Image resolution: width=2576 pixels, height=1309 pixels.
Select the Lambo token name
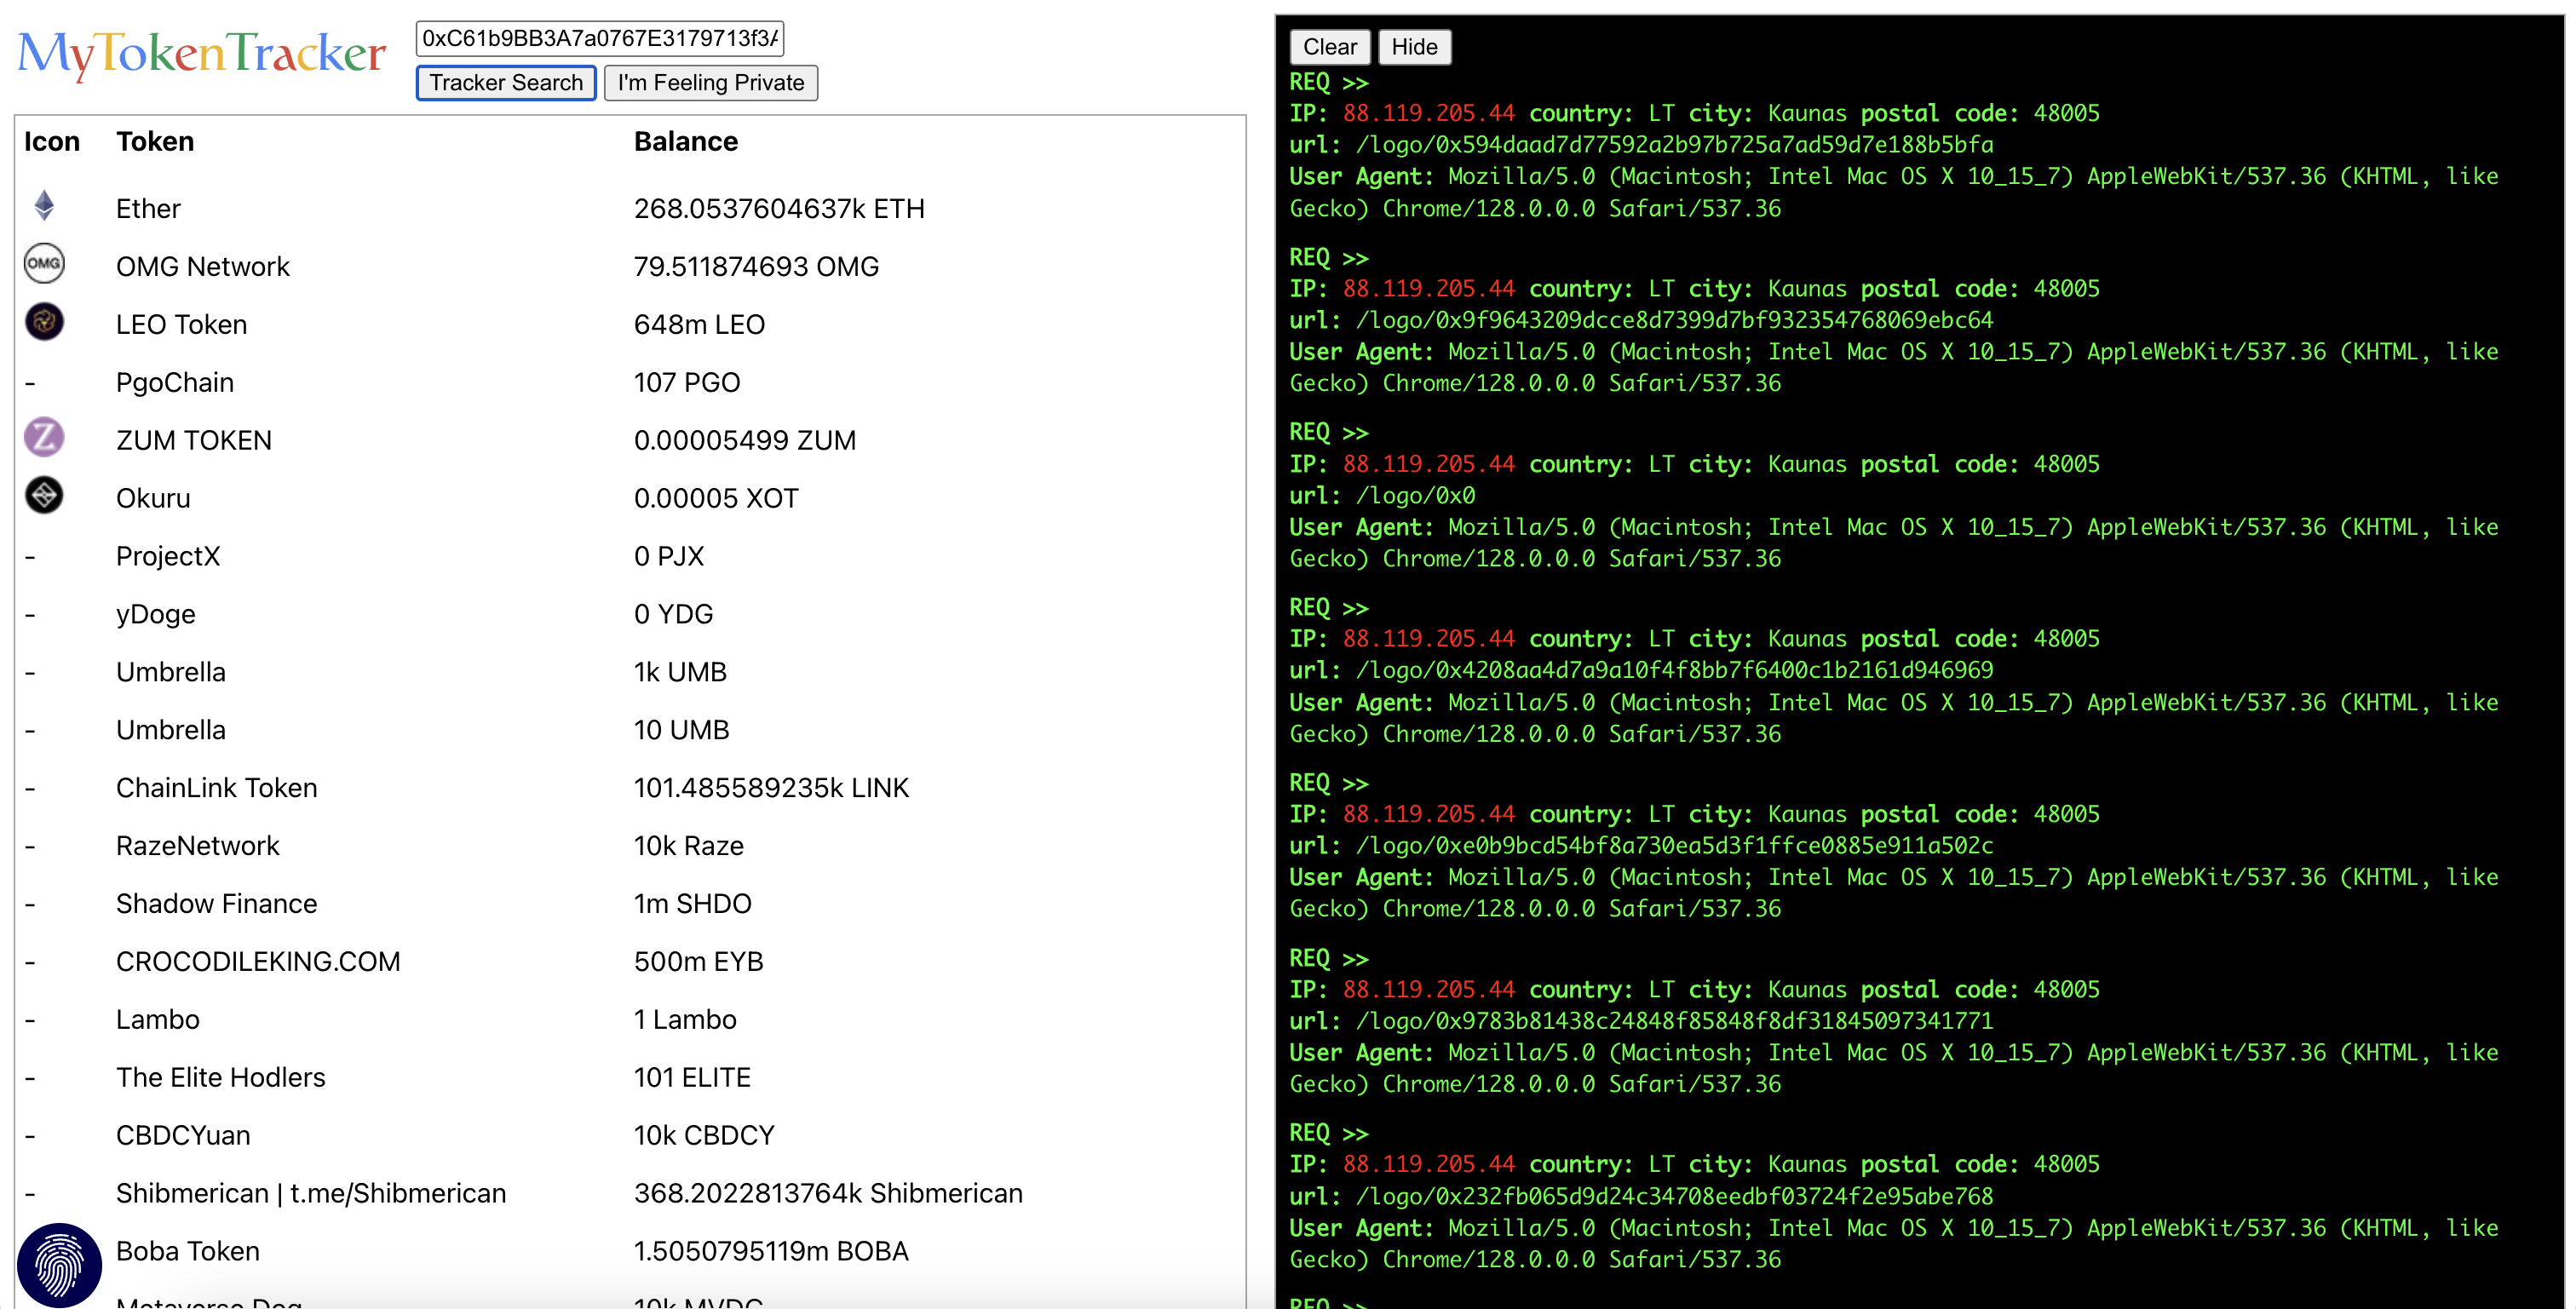[x=158, y=1021]
